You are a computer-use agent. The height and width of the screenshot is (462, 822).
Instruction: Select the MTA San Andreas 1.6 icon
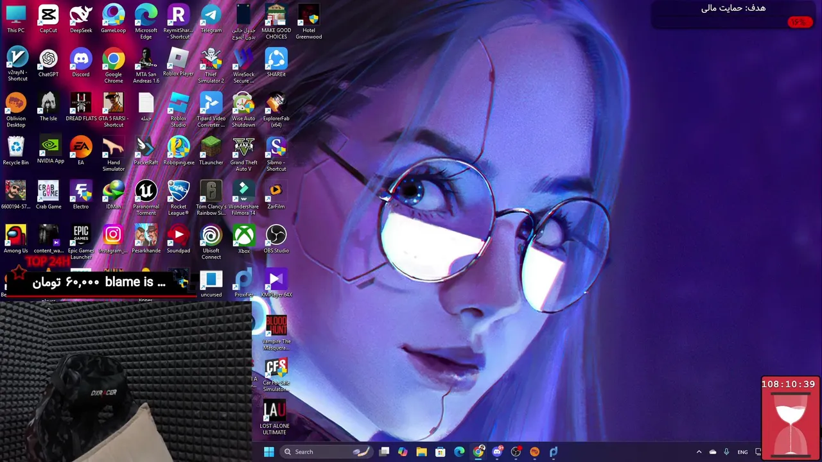[x=146, y=65]
